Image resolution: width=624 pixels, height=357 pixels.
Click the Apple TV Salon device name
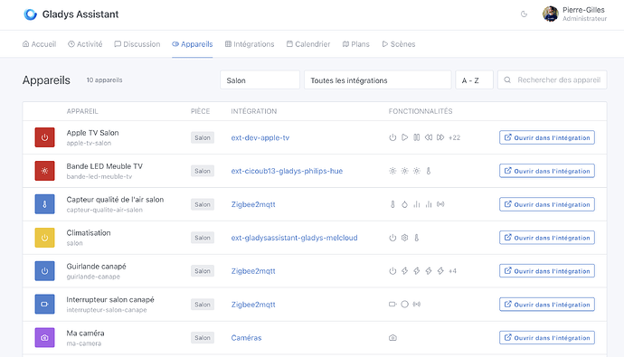pos(93,133)
